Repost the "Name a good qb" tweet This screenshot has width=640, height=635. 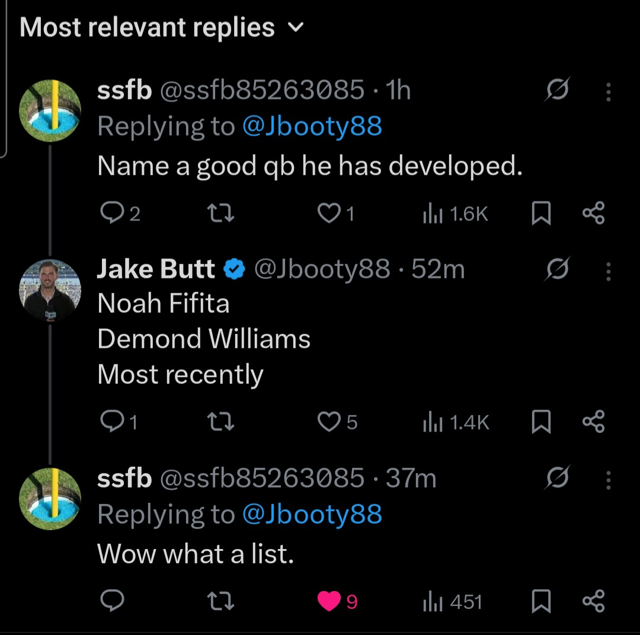[x=222, y=213]
